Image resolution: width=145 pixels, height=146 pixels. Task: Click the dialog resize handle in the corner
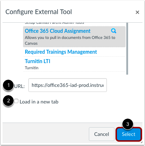tap(142, 142)
